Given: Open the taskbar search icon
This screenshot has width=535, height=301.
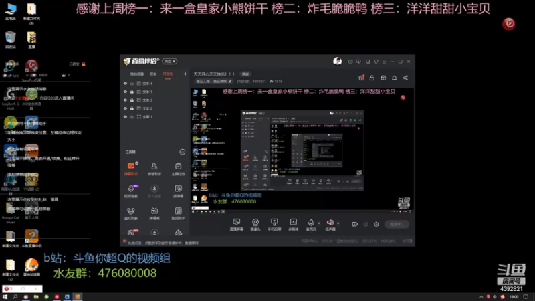Looking at the screenshot, I should point(15,297).
